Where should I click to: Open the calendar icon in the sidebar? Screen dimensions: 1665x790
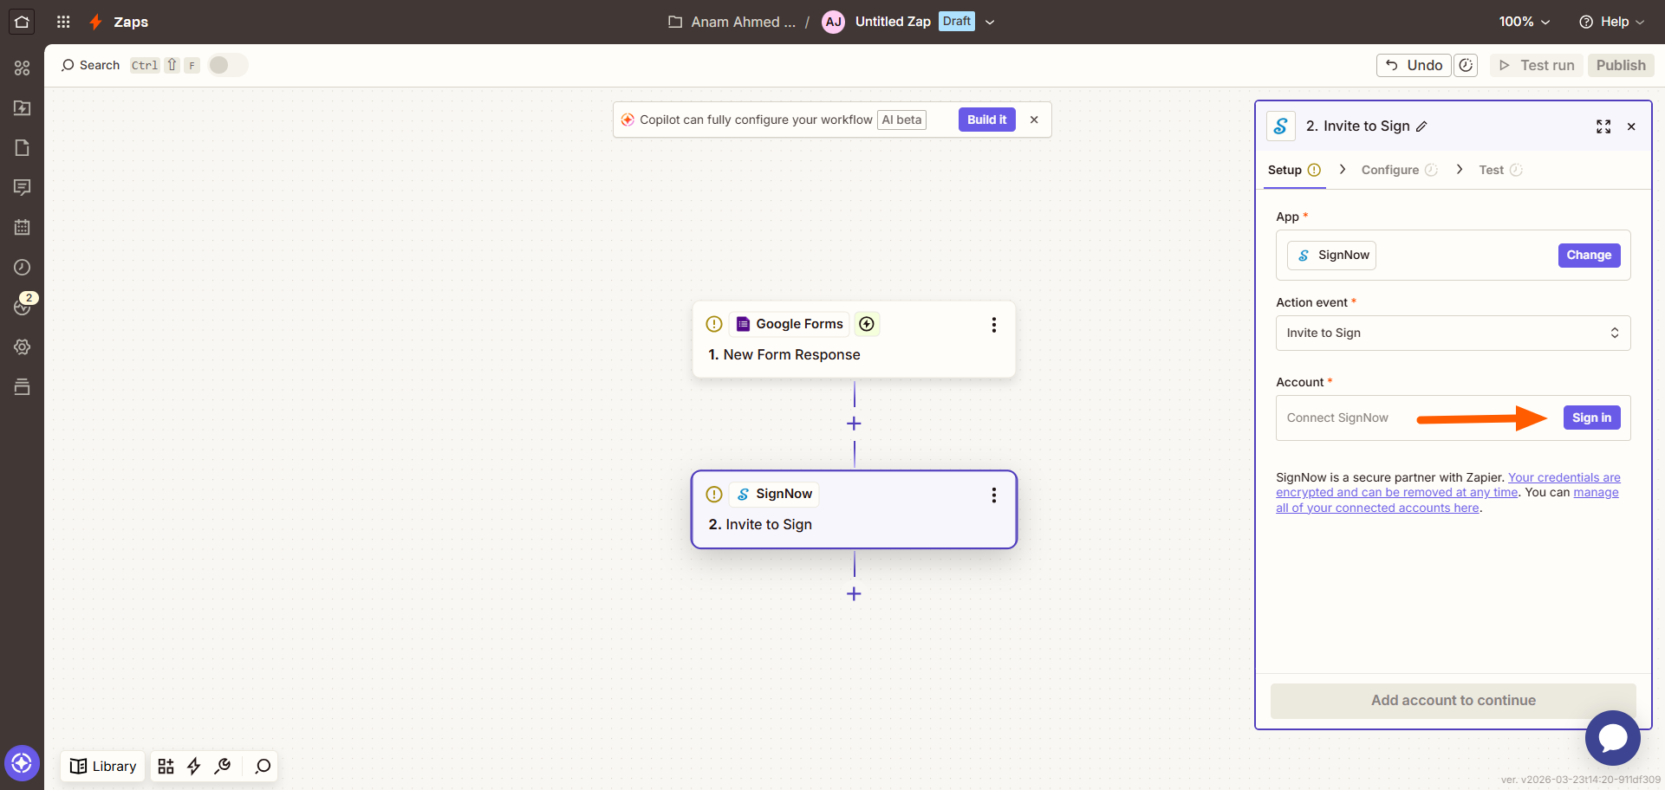(23, 227)
